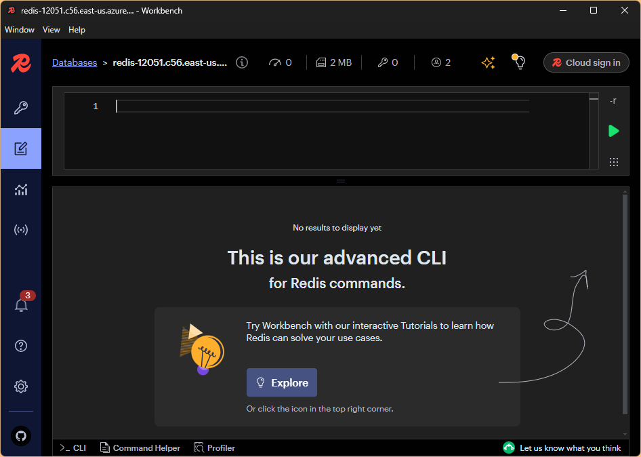Open the CLI panel at bottom

pos(73,448)
